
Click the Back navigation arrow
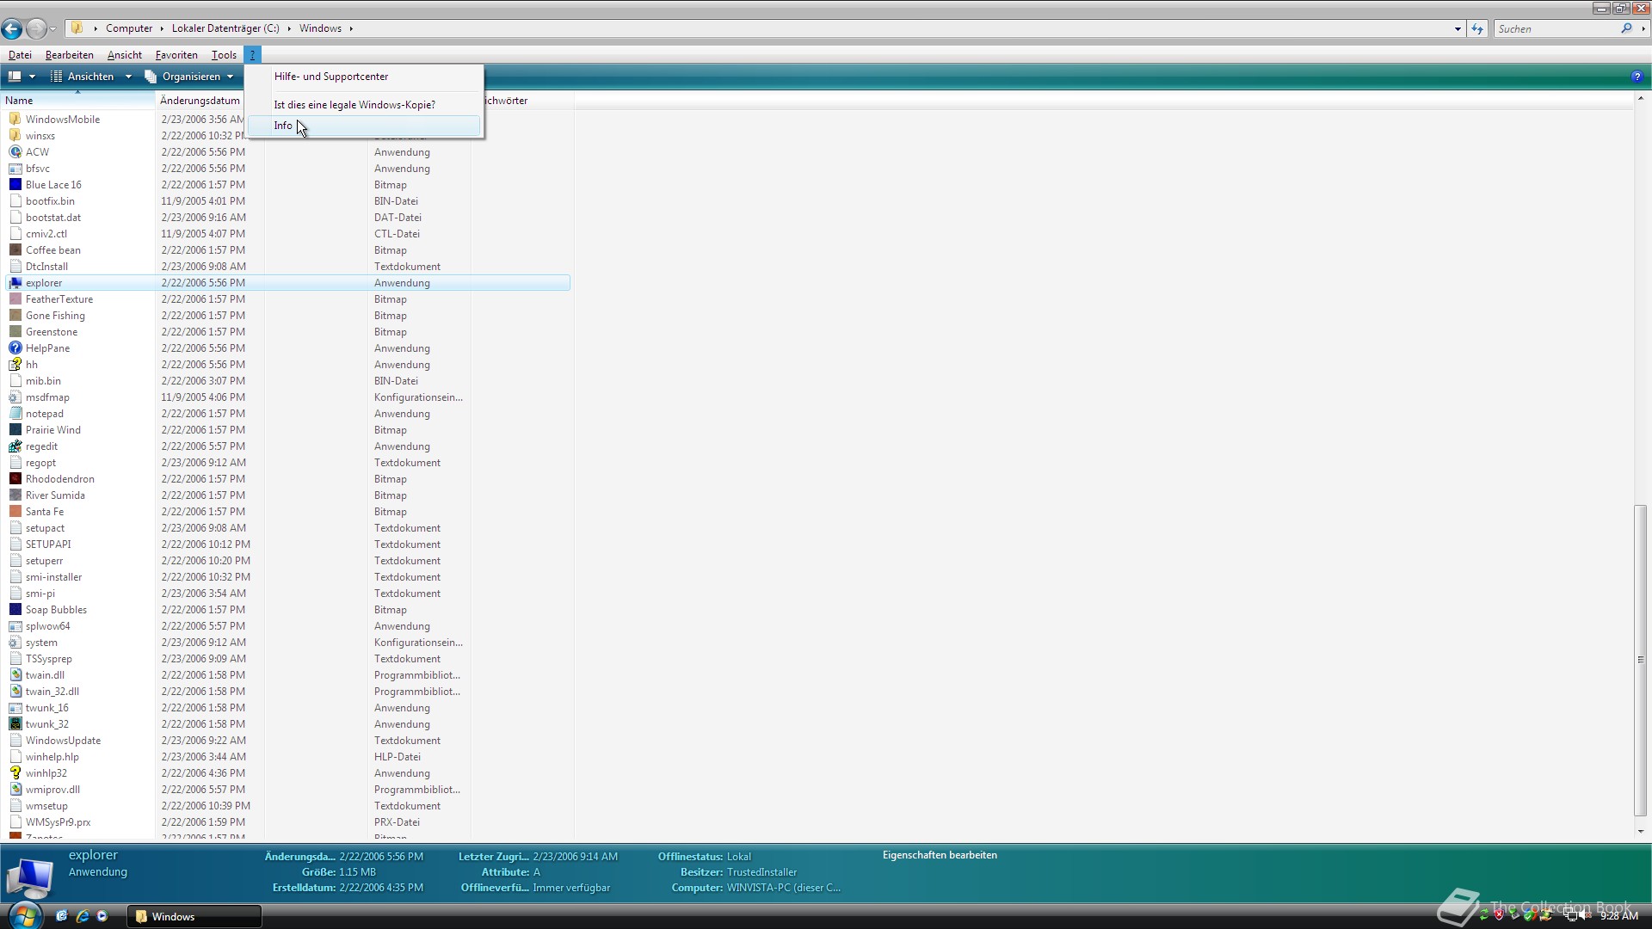pos(12,28)
